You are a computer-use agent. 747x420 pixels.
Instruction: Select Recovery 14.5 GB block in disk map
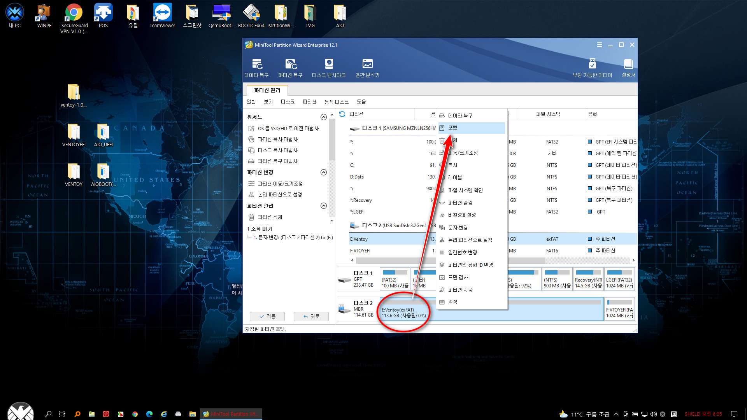pos(588,279)
